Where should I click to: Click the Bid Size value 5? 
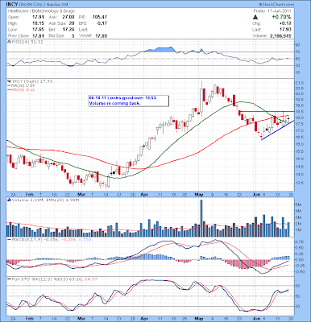tap(73, 35)
